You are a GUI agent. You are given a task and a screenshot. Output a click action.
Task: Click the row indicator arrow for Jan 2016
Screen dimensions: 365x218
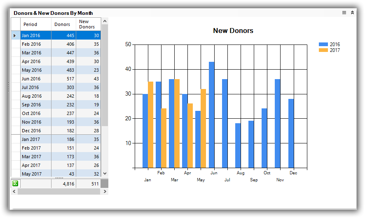pos(15,35)
